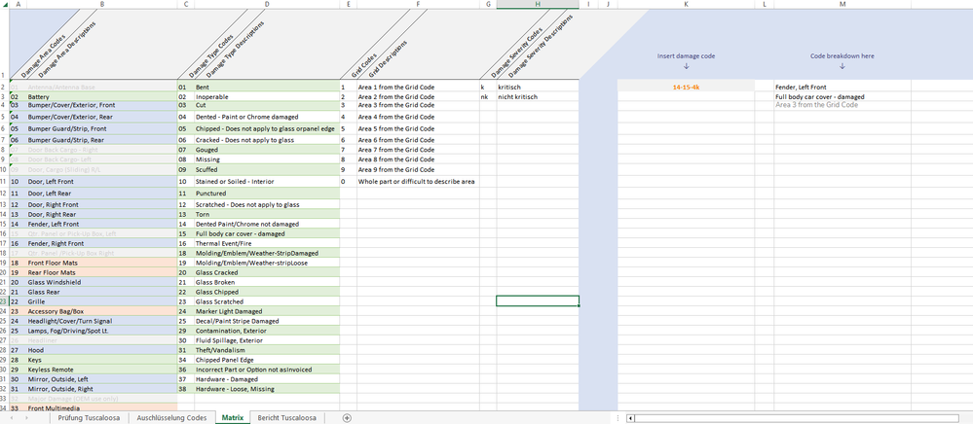973x424 pixels.
Task: Select the Matrix sheet tab
Action: click(x=233, y=418)
